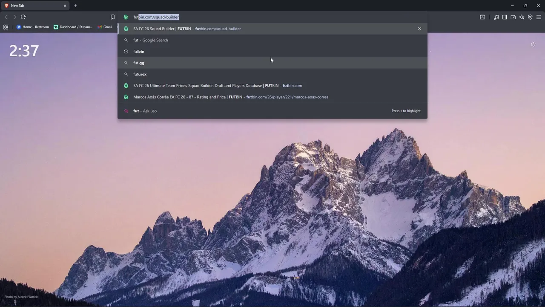545x307 pixels.
Task: Select the 'fut - Google Search' suggestion
Action: click(x=272, y=40)
